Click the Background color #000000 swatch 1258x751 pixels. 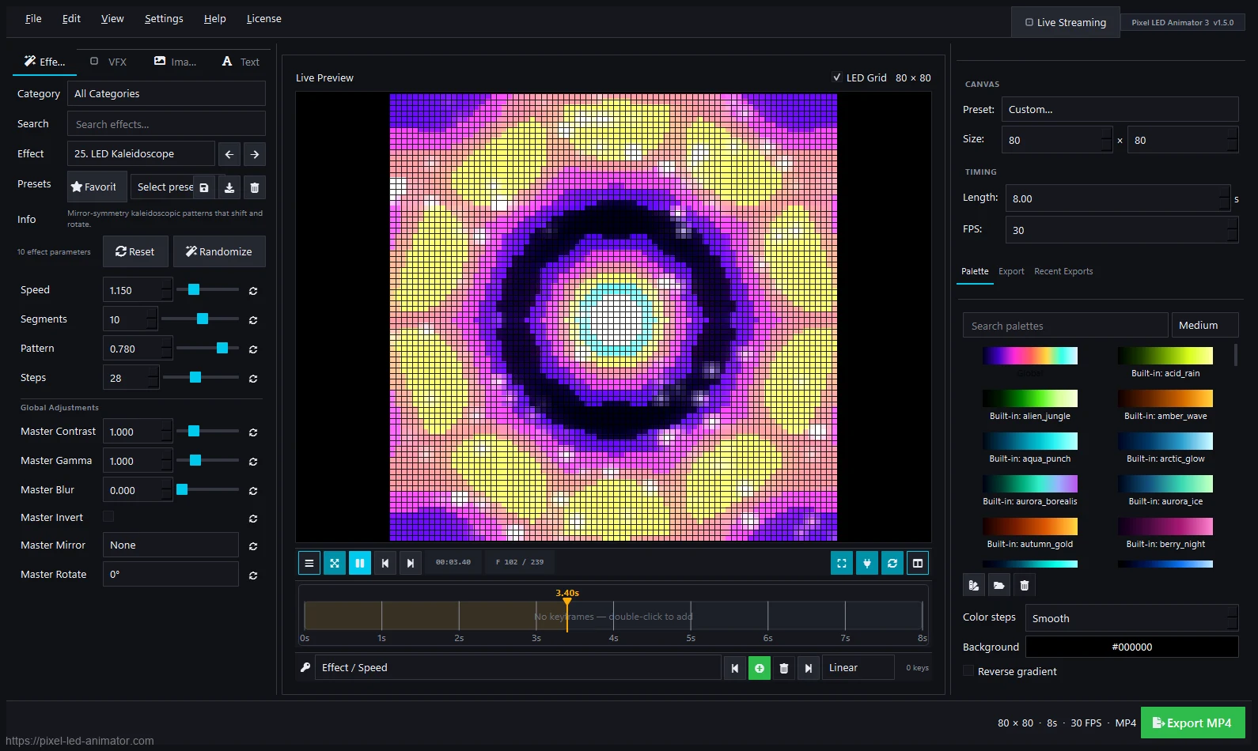(x=1132, y=647)
